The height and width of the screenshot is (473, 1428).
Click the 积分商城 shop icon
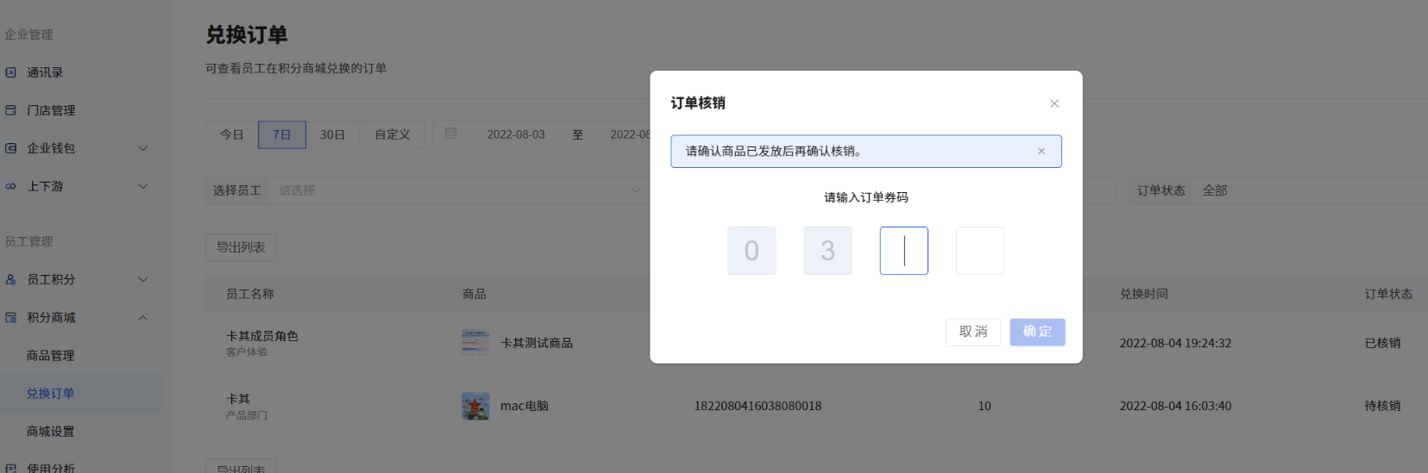click(x=11, y=317)
